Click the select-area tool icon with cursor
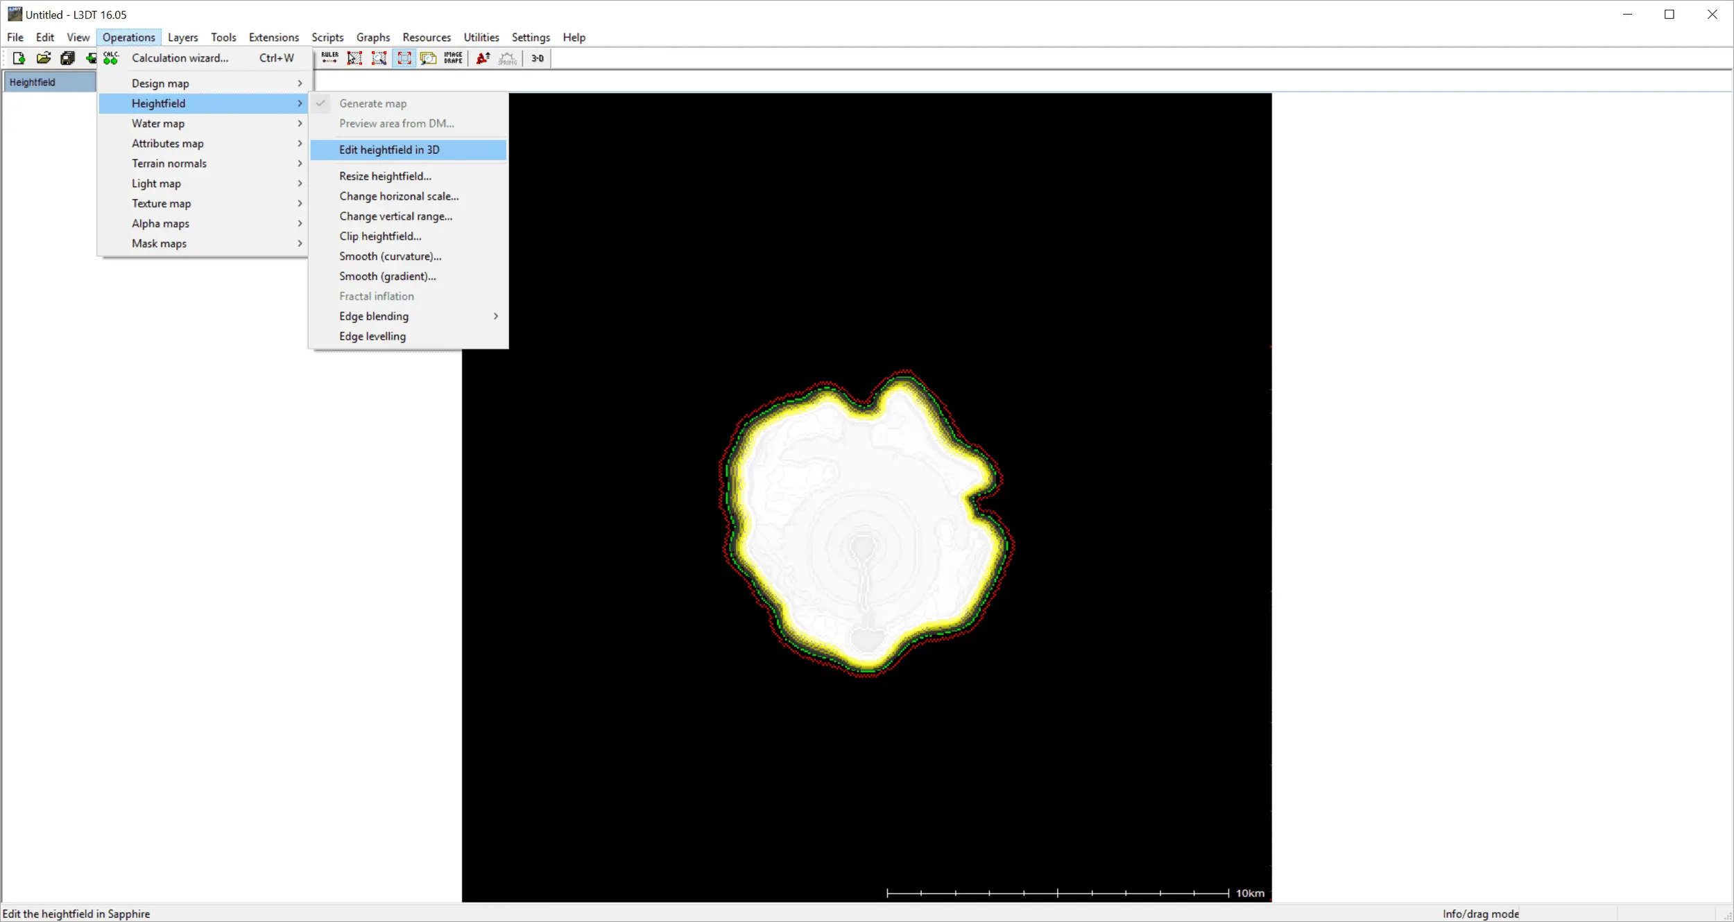The width and height of the screenshot is (1734, 922). point(354,58)
